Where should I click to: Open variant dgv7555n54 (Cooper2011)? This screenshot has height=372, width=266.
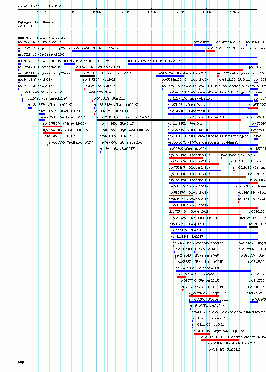click(x=207, y=118)
